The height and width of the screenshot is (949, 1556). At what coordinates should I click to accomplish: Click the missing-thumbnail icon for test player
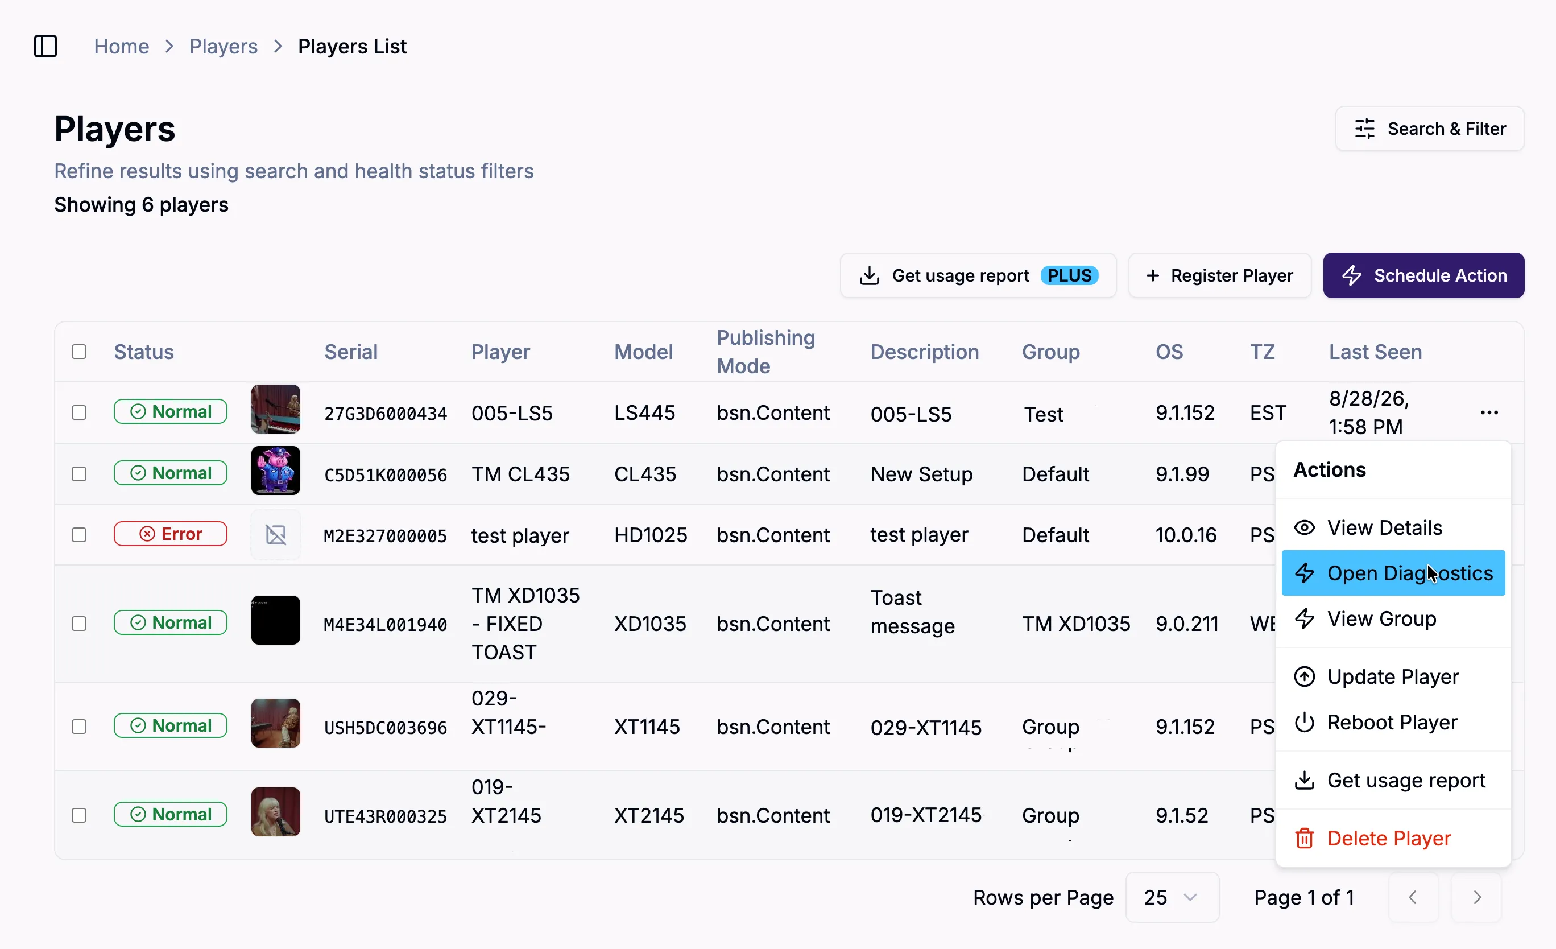275,534
